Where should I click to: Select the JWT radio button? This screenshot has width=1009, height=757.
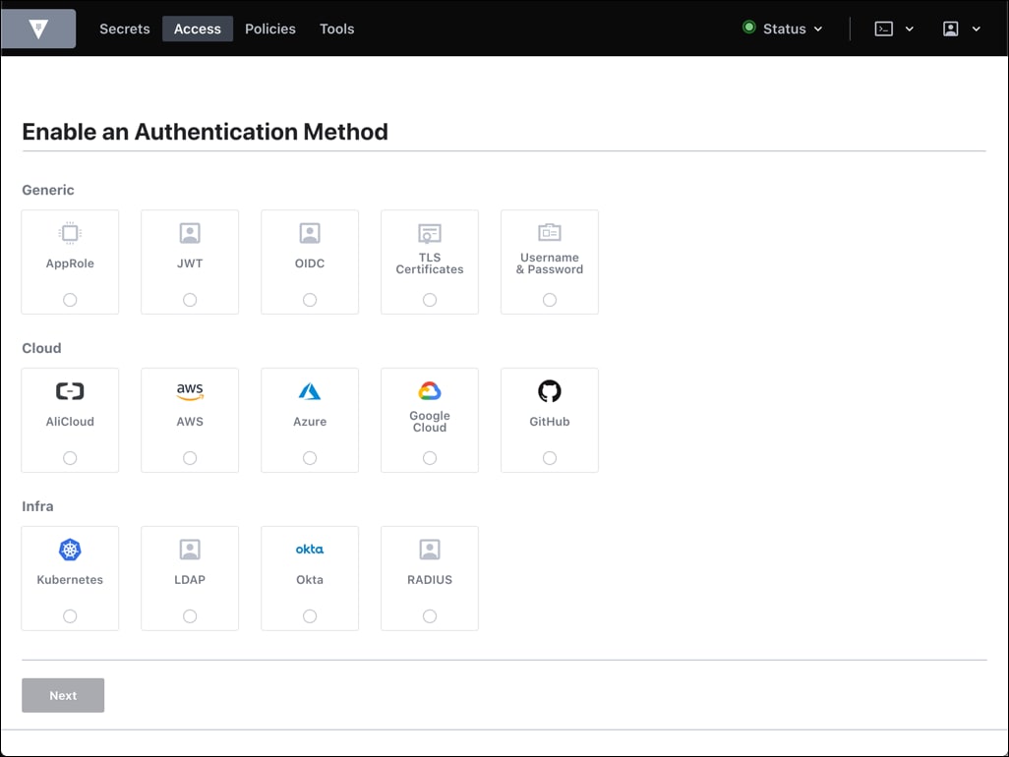point(190,300)
